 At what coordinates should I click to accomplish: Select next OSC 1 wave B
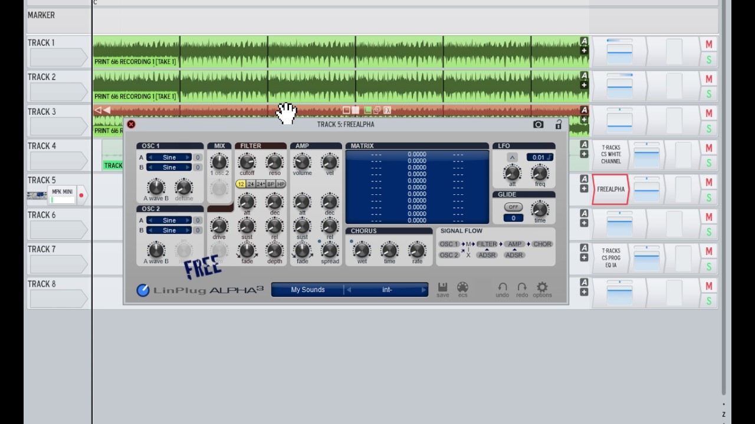188,167
